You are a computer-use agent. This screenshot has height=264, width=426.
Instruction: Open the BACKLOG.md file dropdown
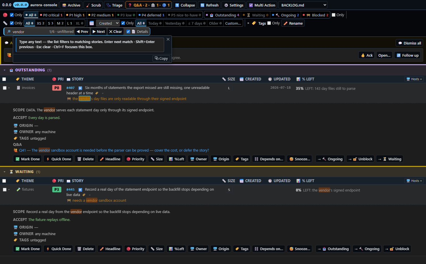point(303,5)
